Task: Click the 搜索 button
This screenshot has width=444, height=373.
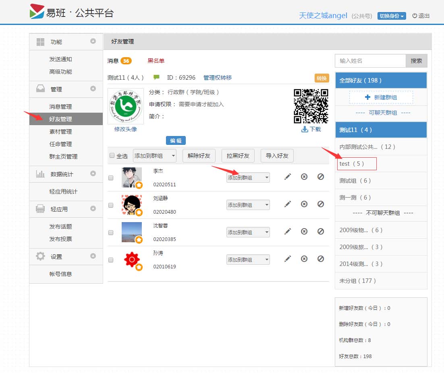Action: [x=416, y=61]
